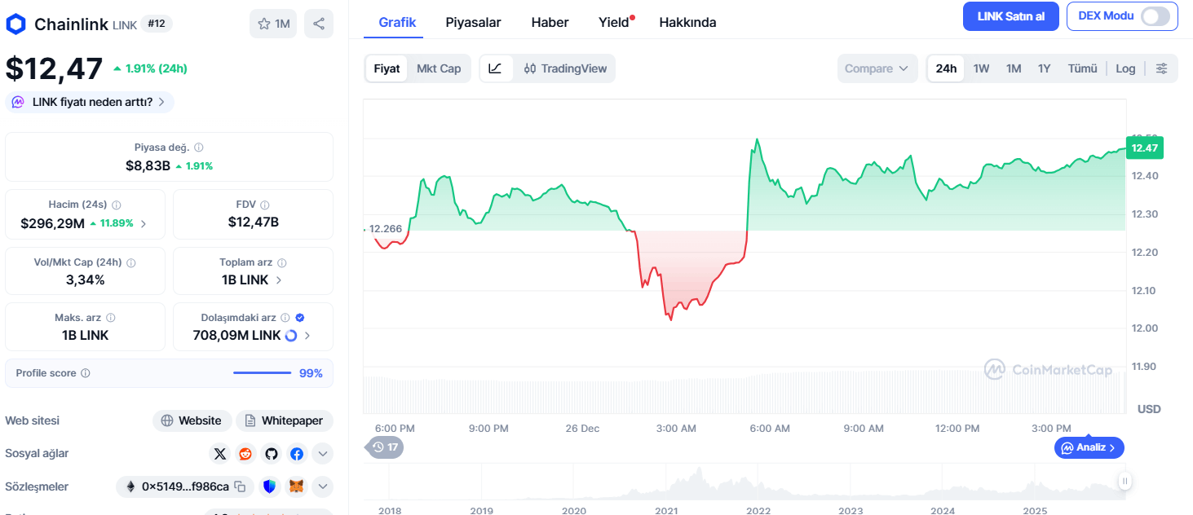Click the Dolaşımdaki arz info icon
The height and width of the screenshot is (515, 1193).
[x=285, y=318]
